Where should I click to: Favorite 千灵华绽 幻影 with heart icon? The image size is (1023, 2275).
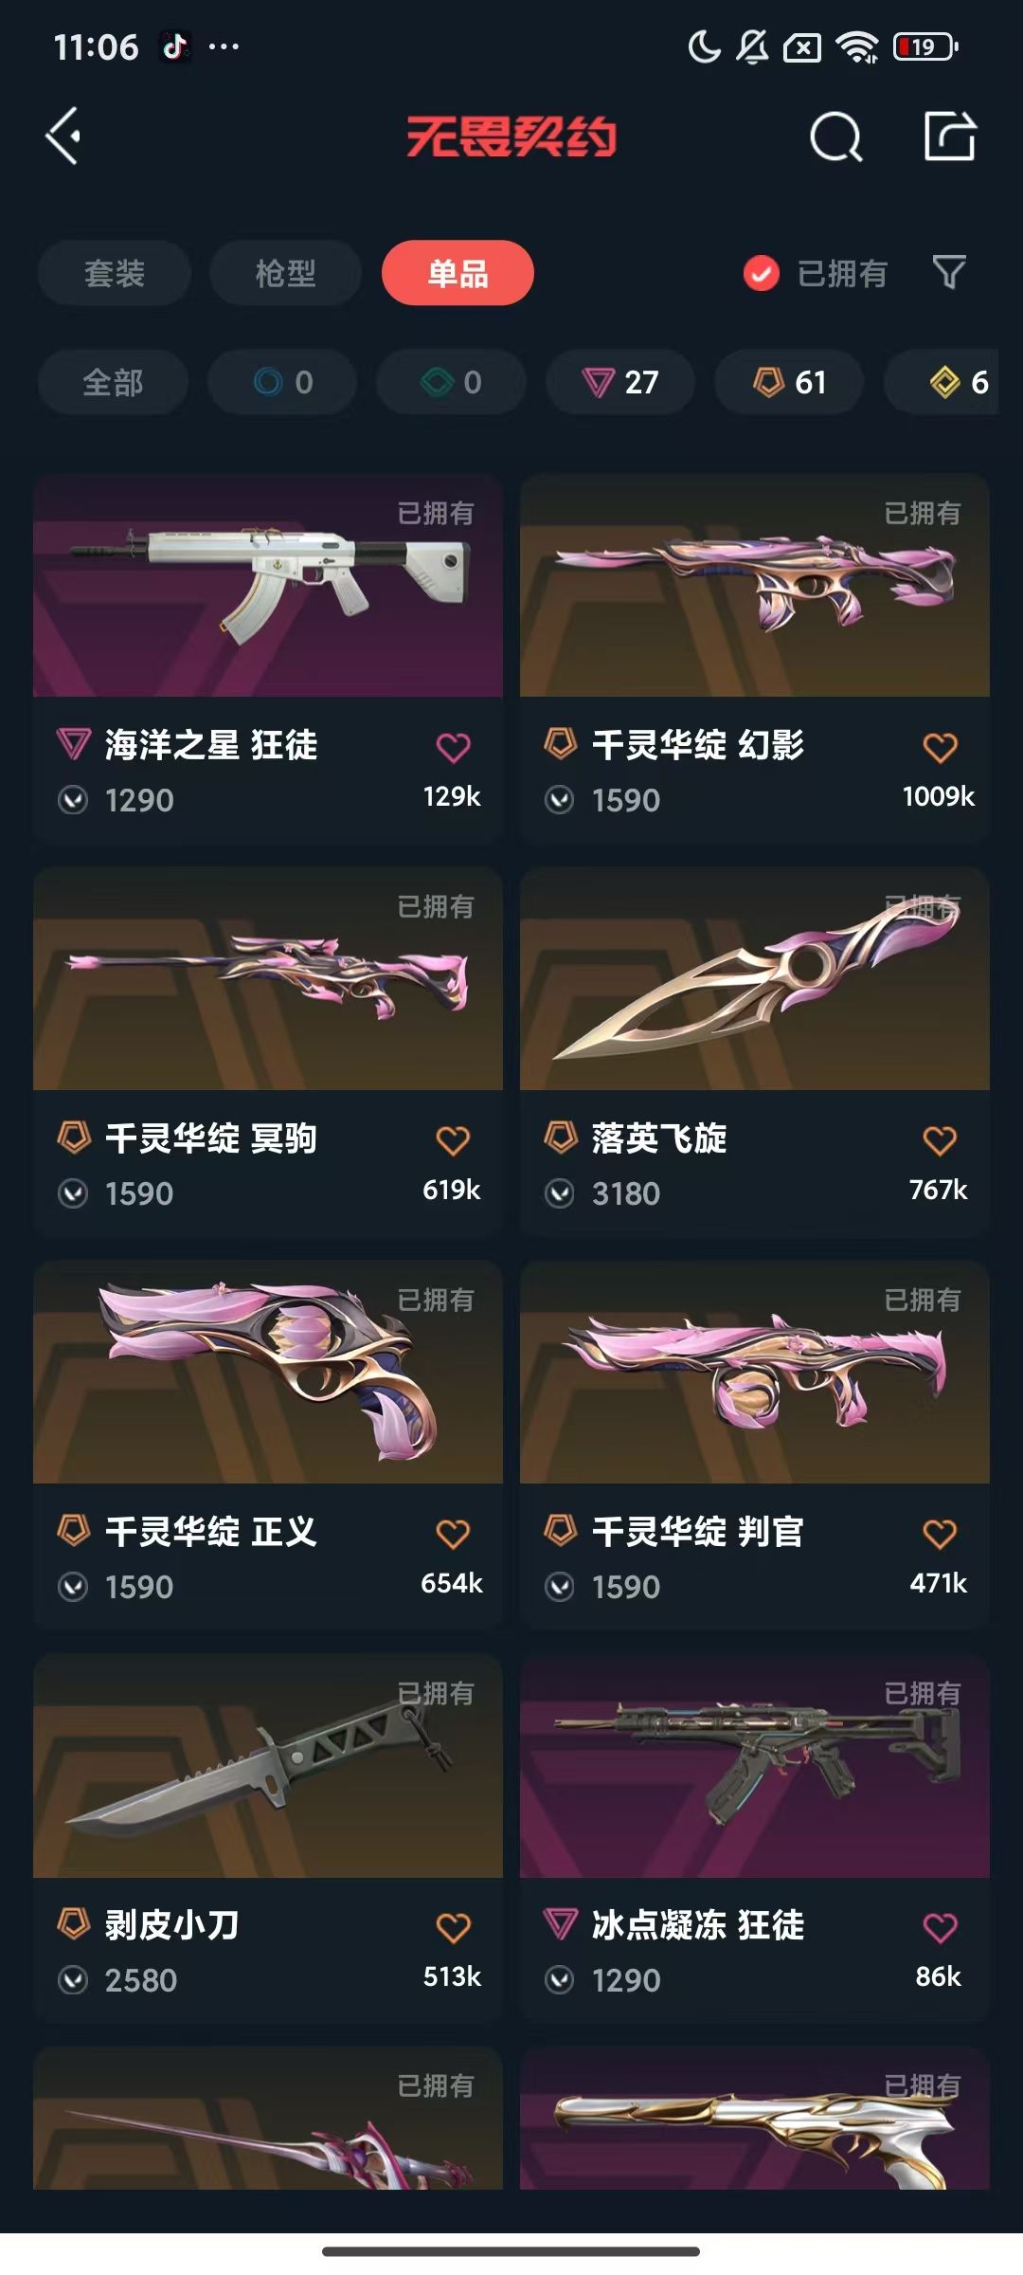[x=940, y=748]
